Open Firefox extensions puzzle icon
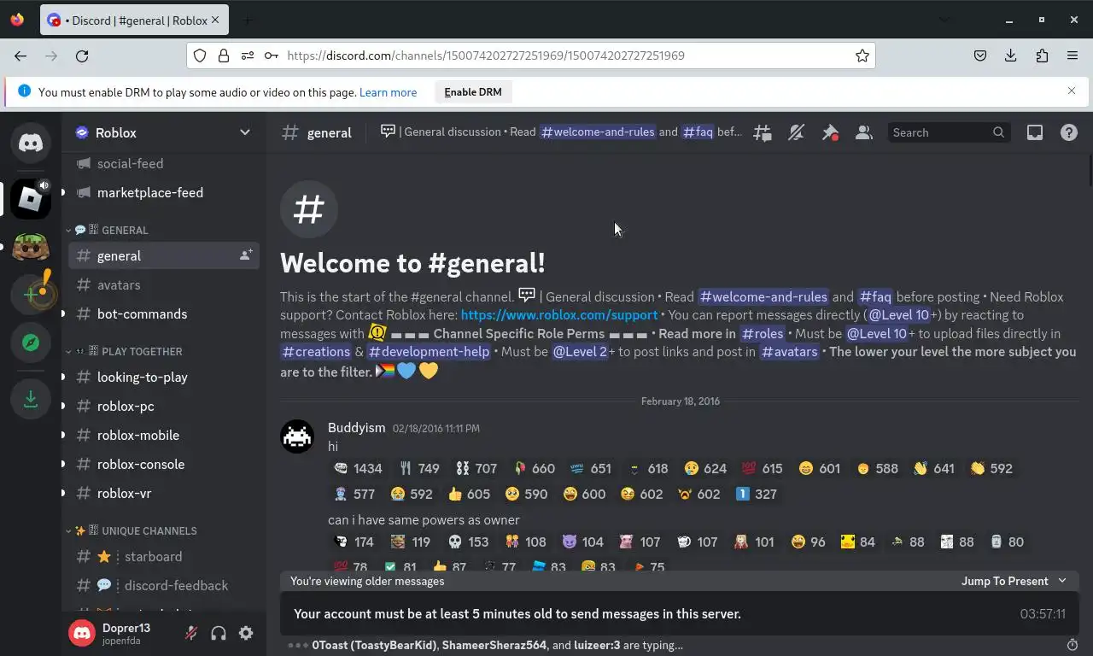The height and width of the screenshot is (656, 1093). (x=1042, y=56)
